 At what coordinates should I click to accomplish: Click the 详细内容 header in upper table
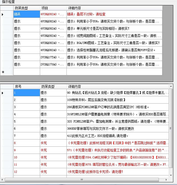(x=114, y=8)
